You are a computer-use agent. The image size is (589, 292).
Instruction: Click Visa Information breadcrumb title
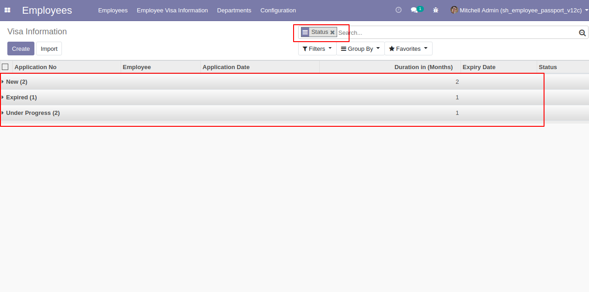click(37, 32)
